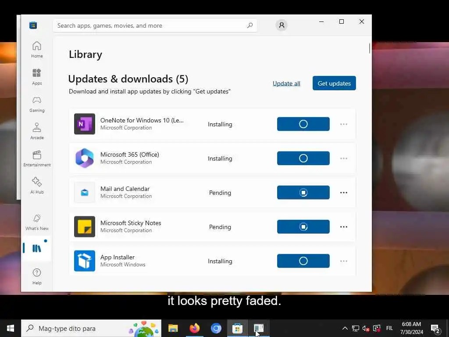The image size is (449, 337).
Task: Focus the Search apps, games, movies field
Action: point(155,25)
